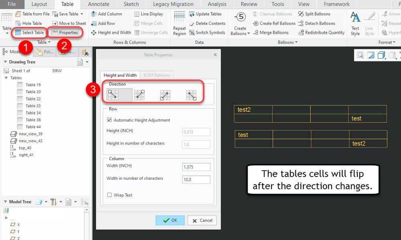Screen dimensions: 401x240
Task: Switch to the Layout tab
Action: pos(39,4)
